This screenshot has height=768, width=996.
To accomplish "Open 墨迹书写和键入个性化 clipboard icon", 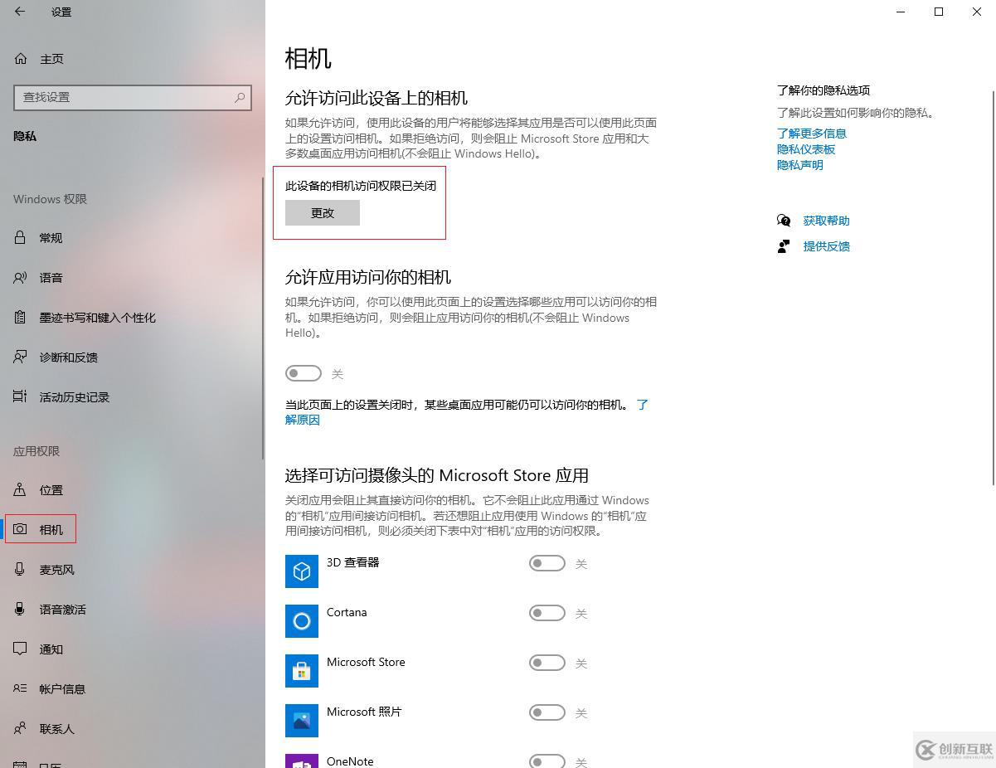I will click(x=21, y=318).
